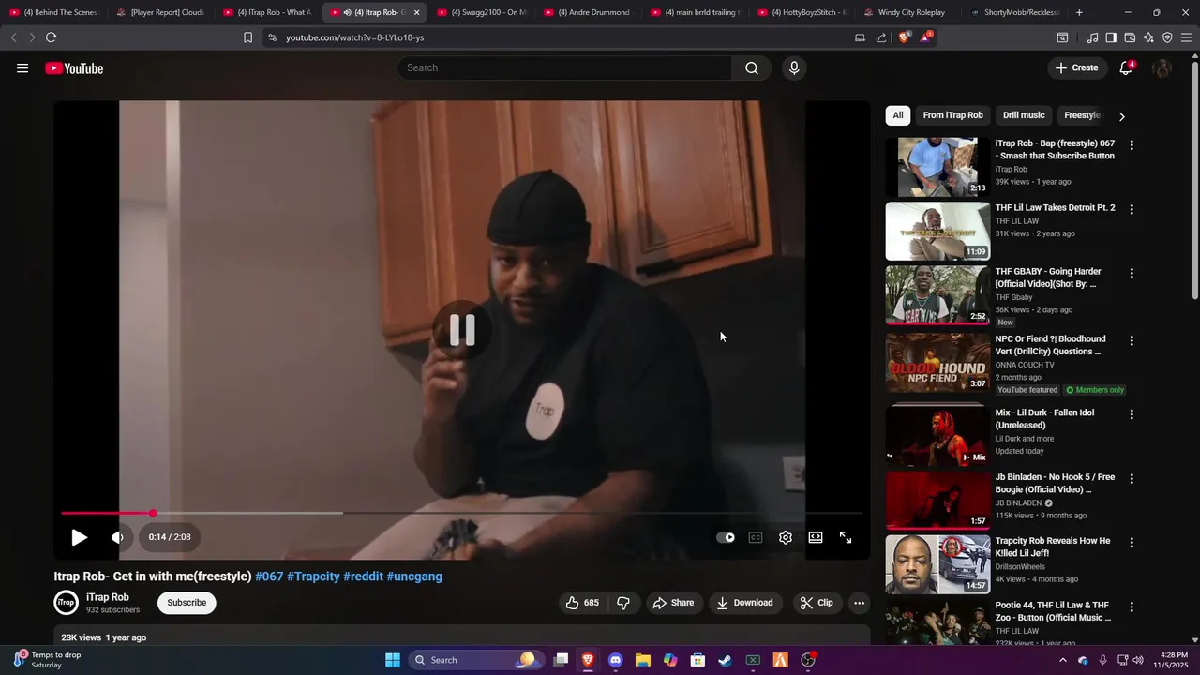1200x675 pixels.
Task: Open options for Trapcity Rob Reveals video
Action: [1132, 542]
